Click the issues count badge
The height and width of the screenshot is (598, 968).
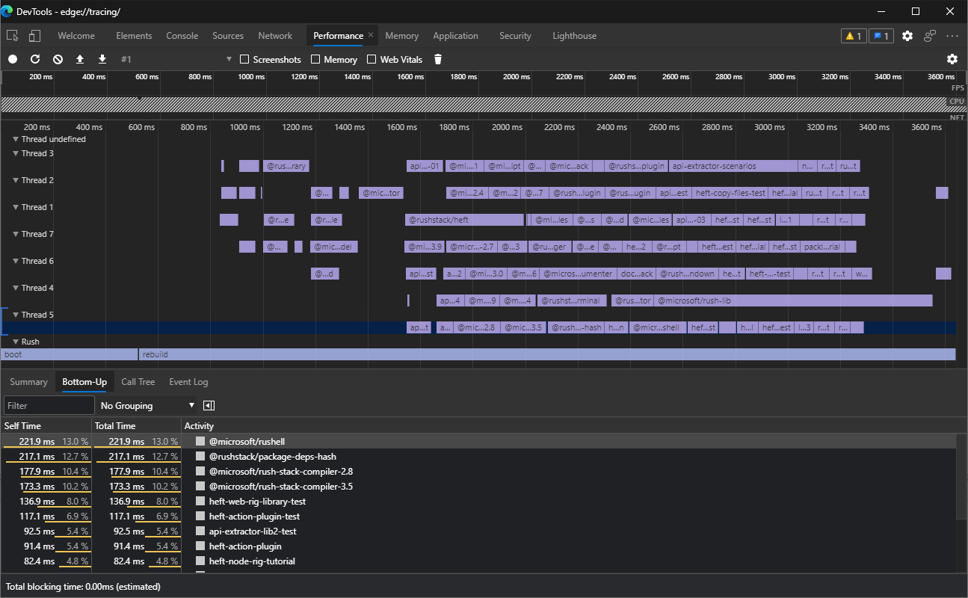(x=881, y=36)
